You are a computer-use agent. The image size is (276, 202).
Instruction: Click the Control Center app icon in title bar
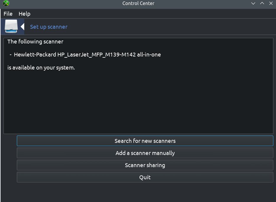[x=6, y=3]
